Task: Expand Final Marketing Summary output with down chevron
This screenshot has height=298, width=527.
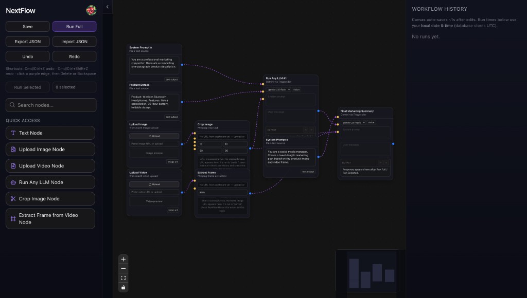Action: tap(386, 163)
